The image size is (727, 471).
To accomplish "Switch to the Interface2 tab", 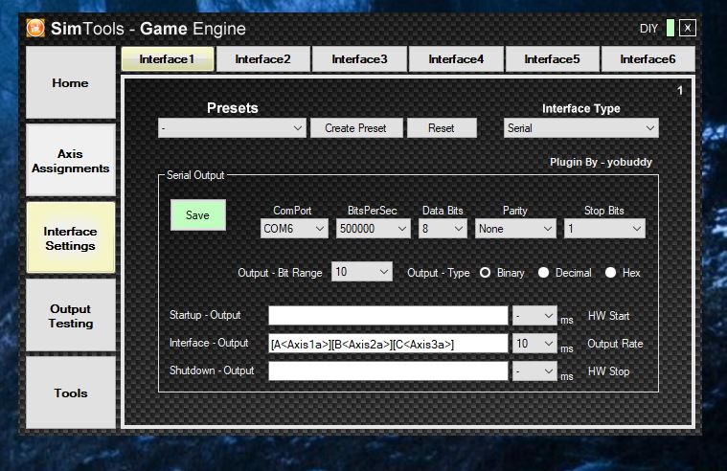I will pos(262,59).
